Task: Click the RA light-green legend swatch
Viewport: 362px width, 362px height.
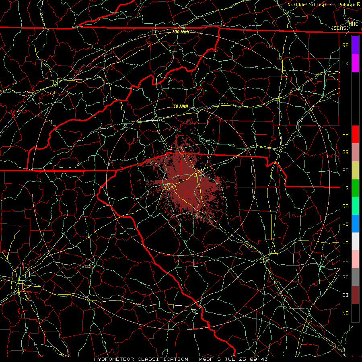Action: click(x=355, y=206)
